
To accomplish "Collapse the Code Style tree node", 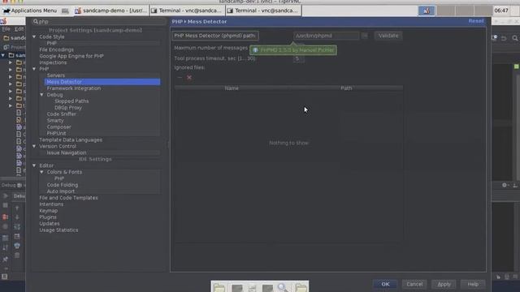I will 34,36.
